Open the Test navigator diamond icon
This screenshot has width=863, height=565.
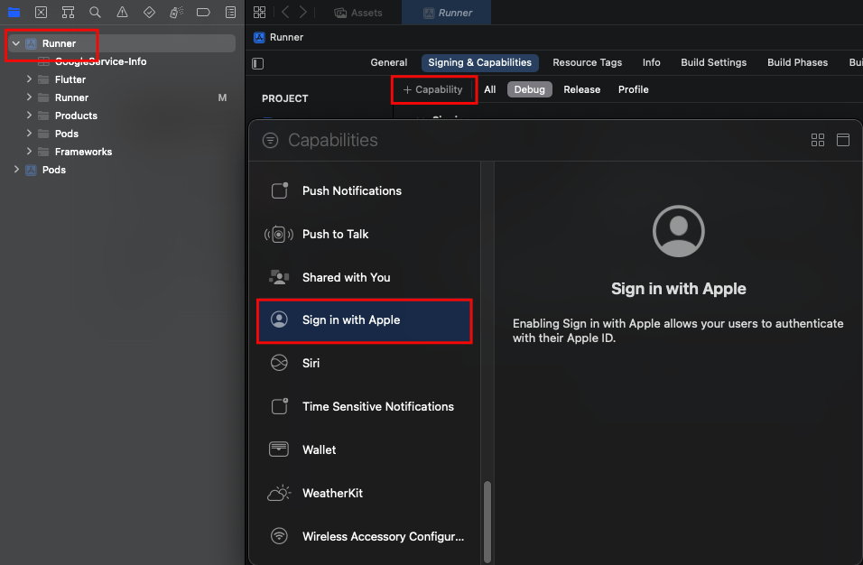[x=149, y=12]
